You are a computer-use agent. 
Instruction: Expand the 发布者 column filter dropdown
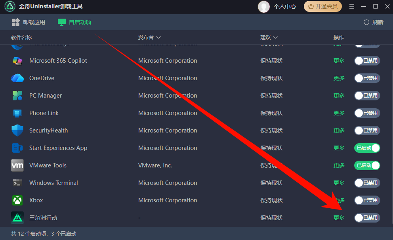(x=158, y=38)
